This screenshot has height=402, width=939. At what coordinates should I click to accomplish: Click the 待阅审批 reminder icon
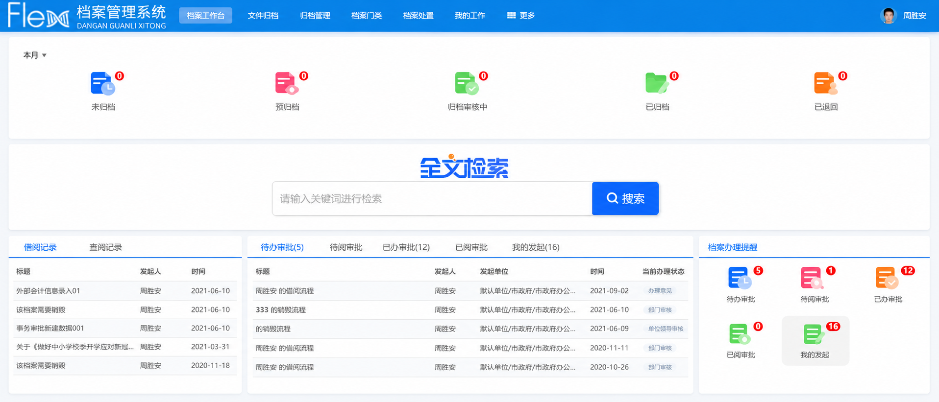click(813, 278)
